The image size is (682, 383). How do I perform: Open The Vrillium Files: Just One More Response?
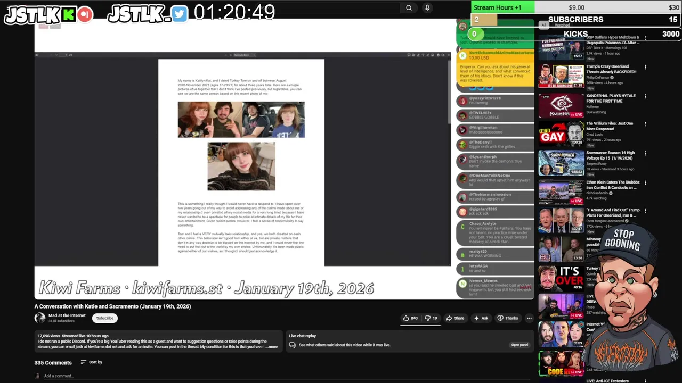[610, 126]
